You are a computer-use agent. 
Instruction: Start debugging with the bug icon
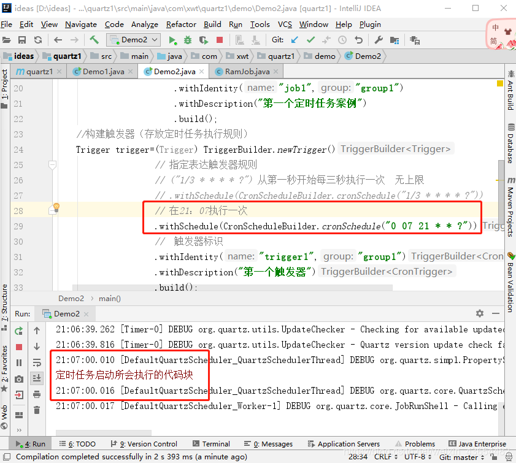(x=188, y=40)
